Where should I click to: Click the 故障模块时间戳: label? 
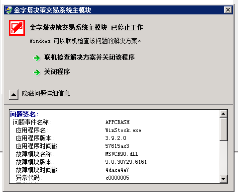pyautogui.click(x=38, y=170)
